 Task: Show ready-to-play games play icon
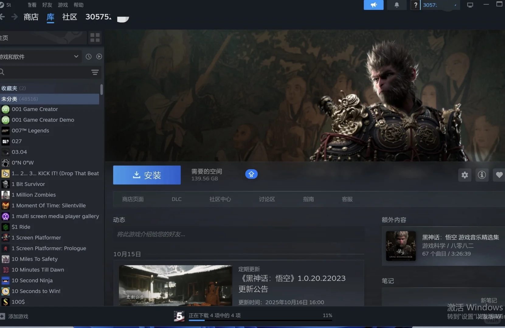tap(99, 56)
